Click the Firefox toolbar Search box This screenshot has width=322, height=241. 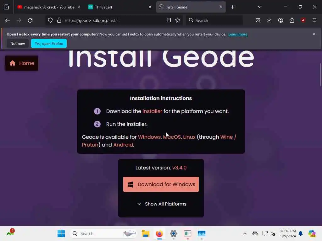[x=214, y=20]
